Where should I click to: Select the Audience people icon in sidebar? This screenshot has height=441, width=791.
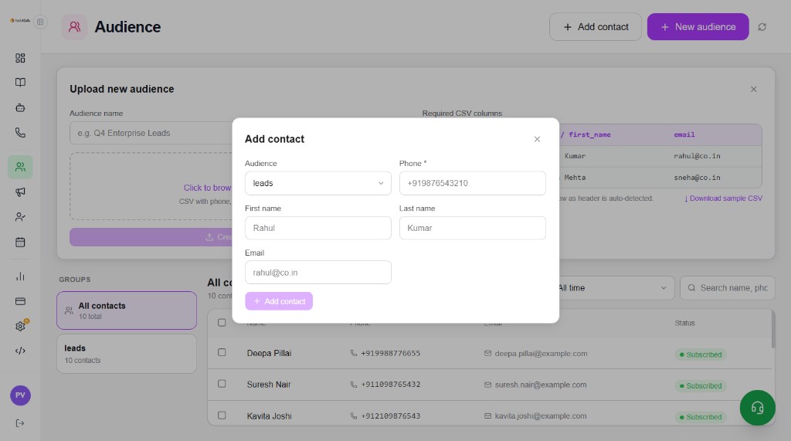20,167
